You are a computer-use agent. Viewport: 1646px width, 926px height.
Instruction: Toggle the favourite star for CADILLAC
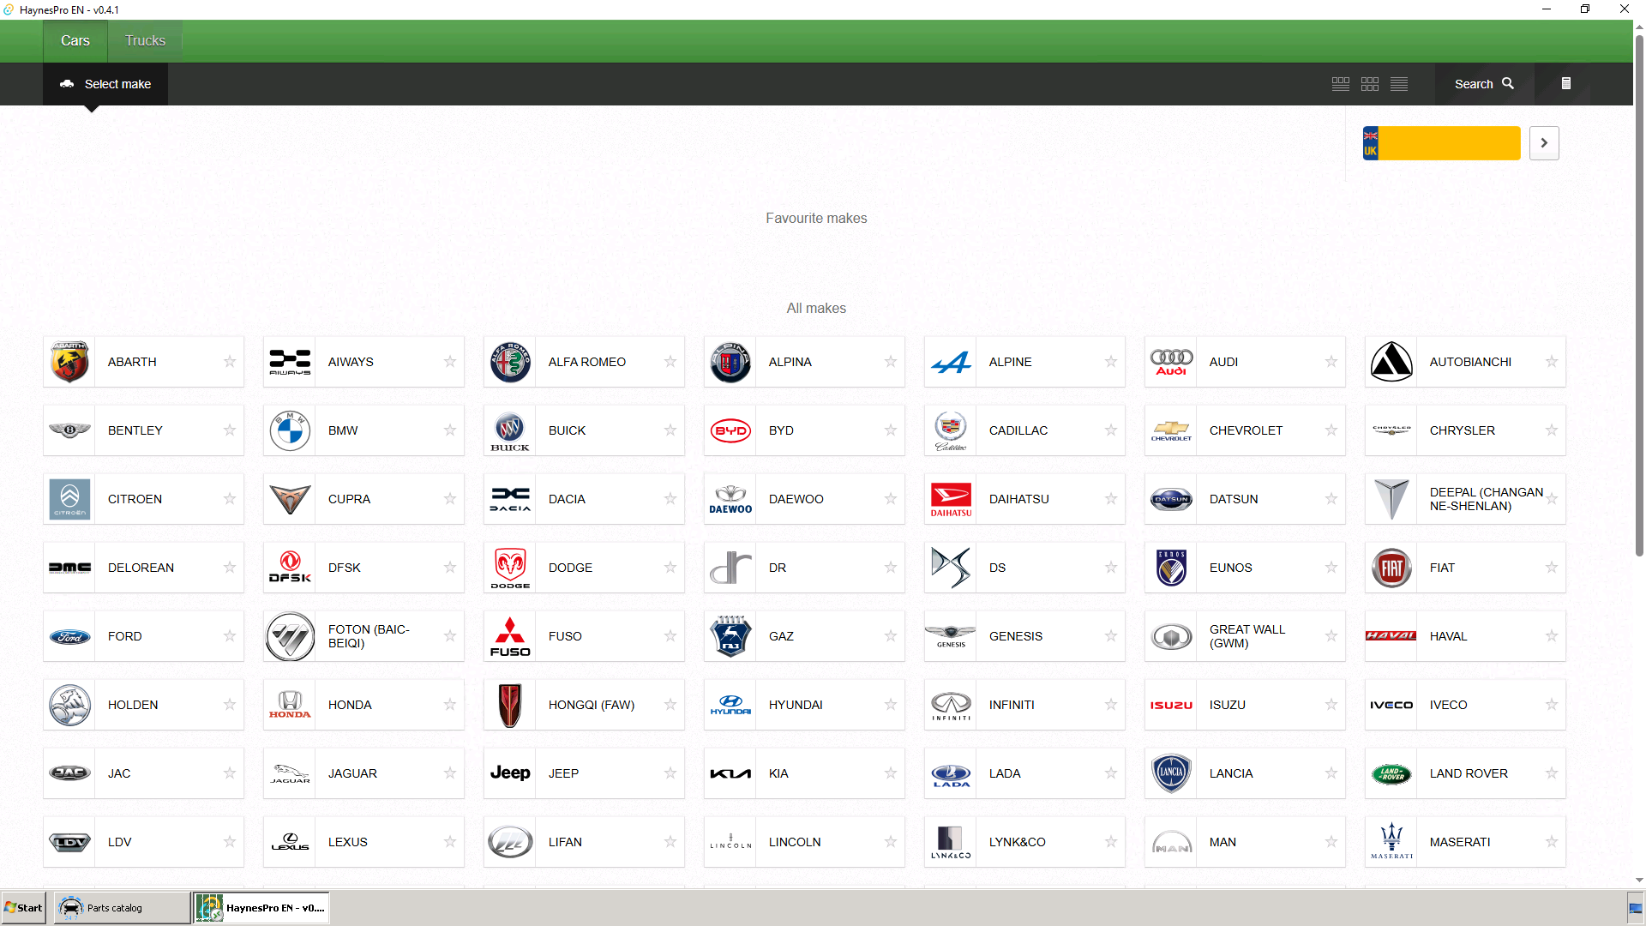(x=1111, y=430)
